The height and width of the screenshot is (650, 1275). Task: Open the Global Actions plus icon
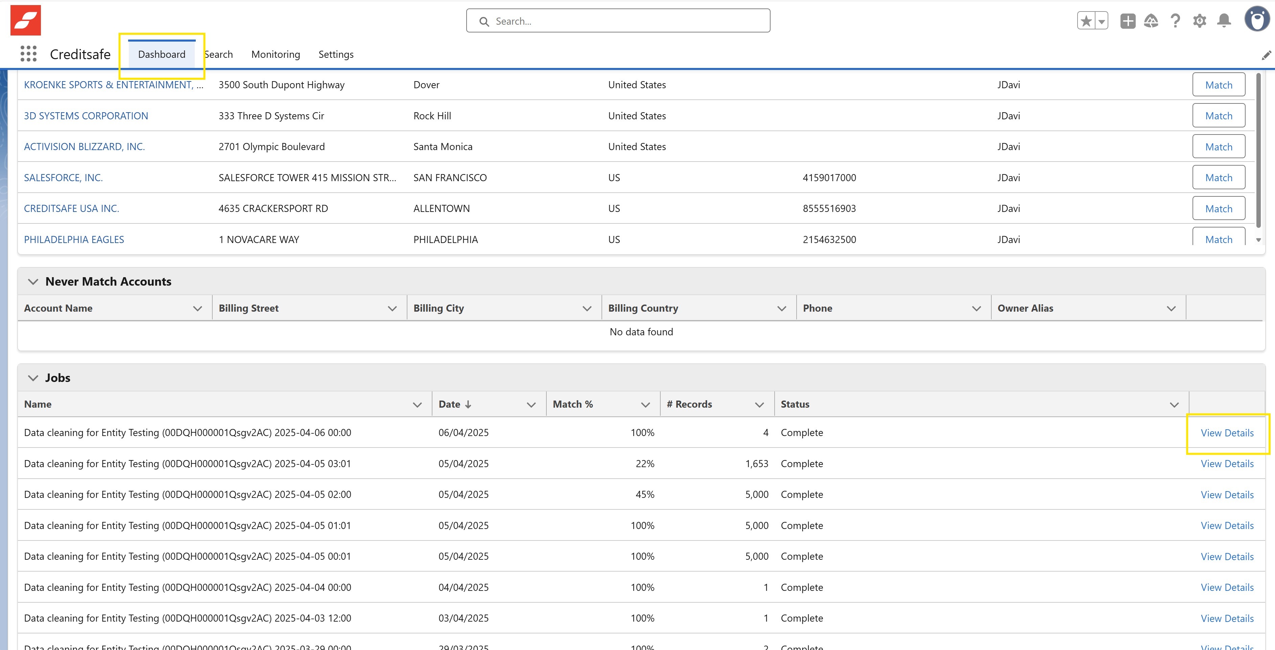pyautogui.click(x=1128, y=21)
